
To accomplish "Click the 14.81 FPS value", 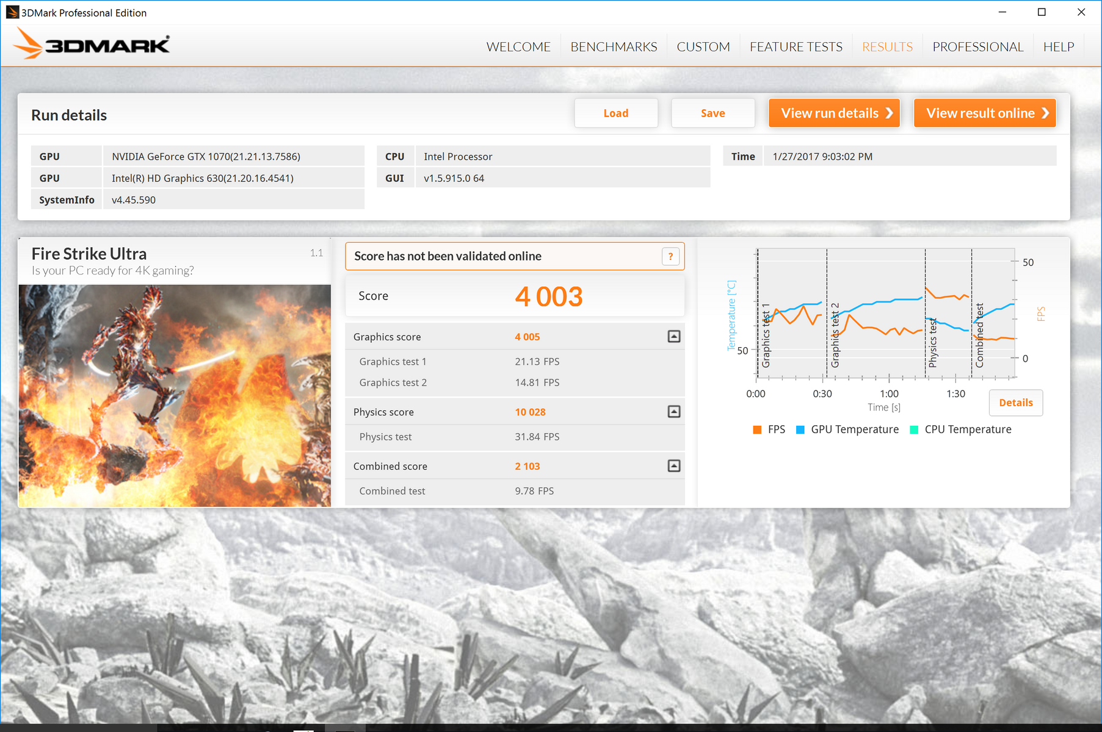I will coord(537,382).
